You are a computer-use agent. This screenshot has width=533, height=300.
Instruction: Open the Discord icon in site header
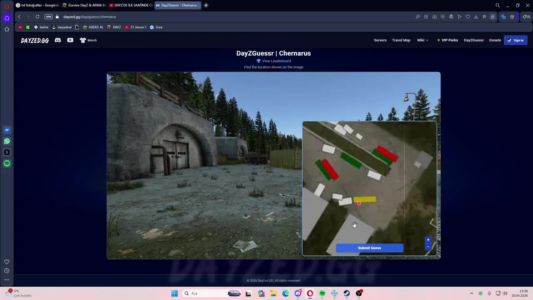[58, 40]
